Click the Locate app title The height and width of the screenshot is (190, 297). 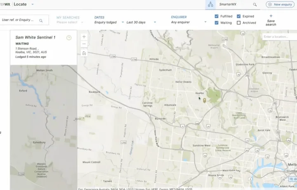20,4
